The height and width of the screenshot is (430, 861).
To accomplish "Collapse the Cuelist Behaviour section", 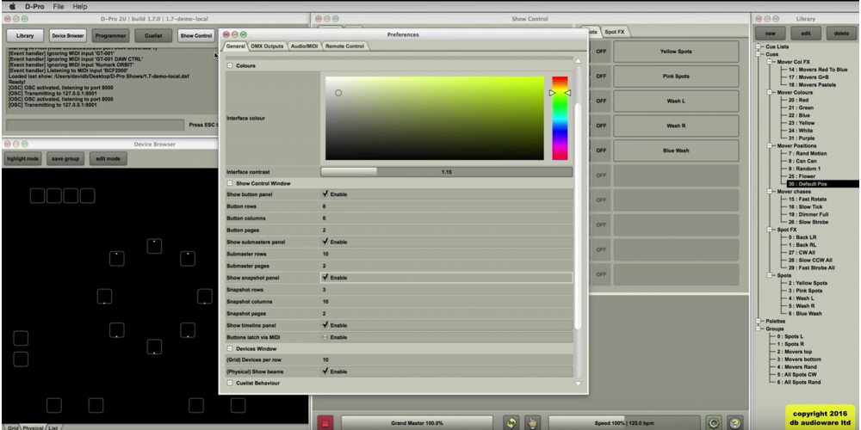I will tap(230, 383).
